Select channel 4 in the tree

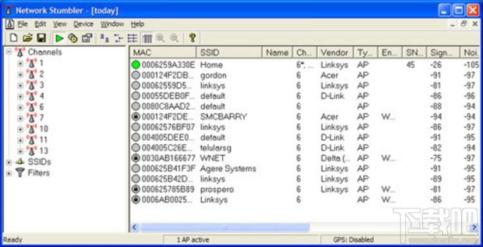click(x=42, y=96)
